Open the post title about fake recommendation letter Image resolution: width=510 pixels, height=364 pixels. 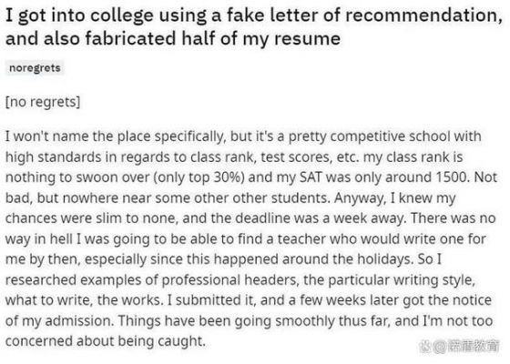(254, 27)
